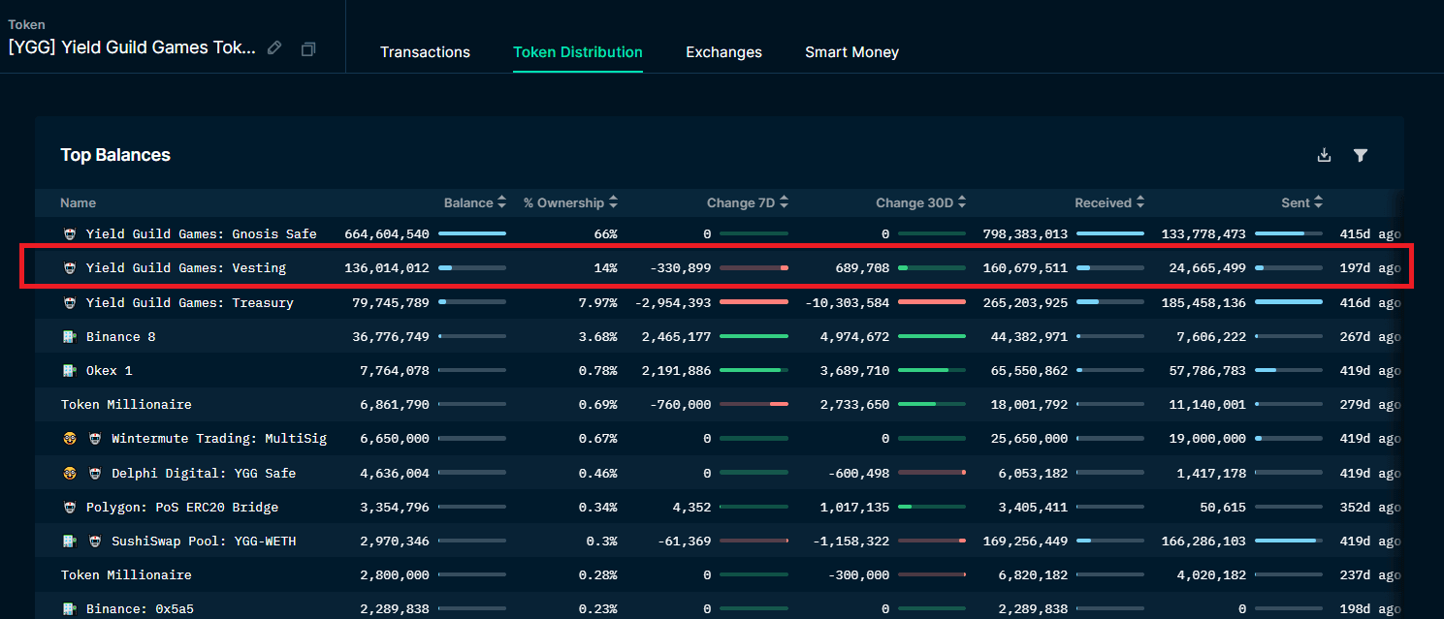1444x619 pixels.
Task: Click the Treasury ownership 7.97%
Action: [x=596, y=303]
